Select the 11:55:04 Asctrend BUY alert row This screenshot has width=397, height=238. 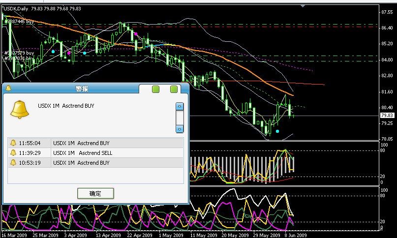(95, 143)
